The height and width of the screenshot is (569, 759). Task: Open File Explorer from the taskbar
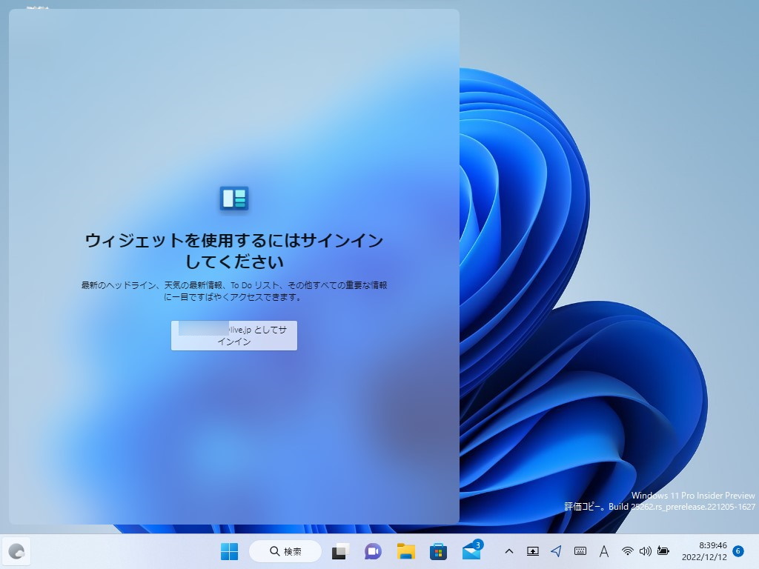[405, 551]
